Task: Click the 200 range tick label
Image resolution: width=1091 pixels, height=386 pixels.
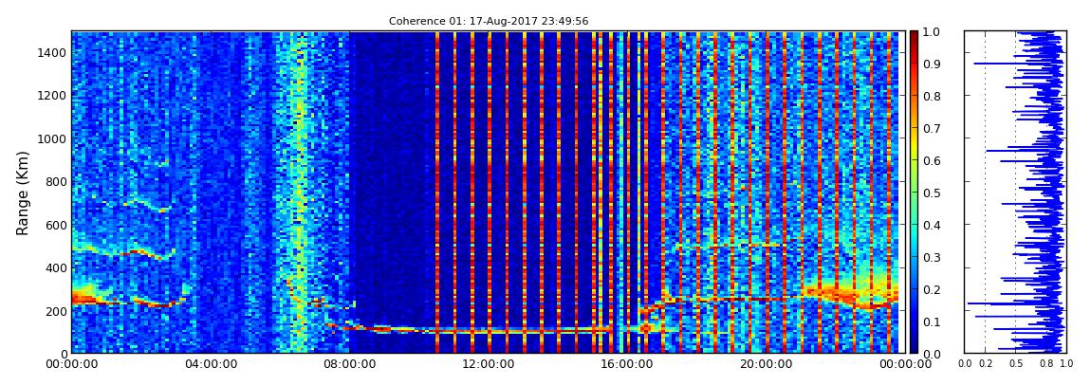Action: 54,311
